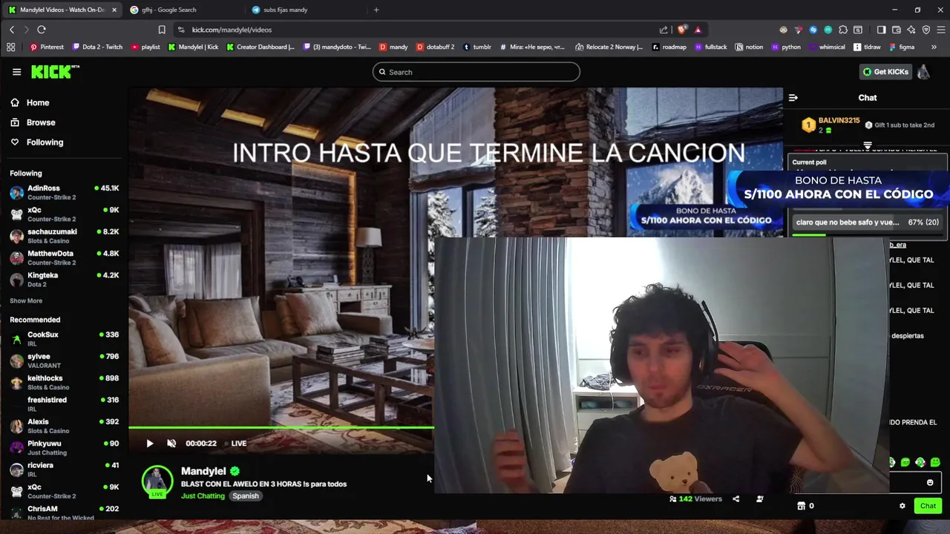Click the address bar URL

pos(232,30)
